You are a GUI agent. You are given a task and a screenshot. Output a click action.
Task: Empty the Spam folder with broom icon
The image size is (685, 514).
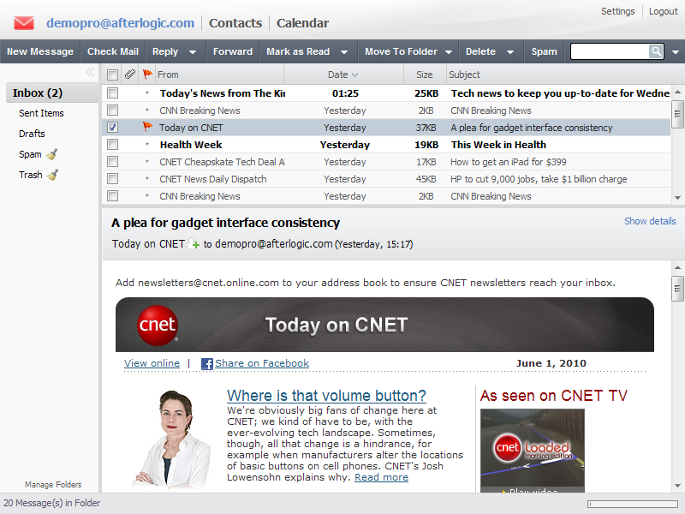pos(51,154)
